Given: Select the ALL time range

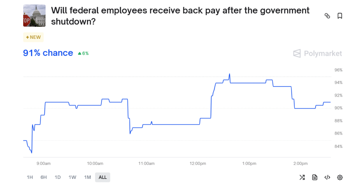Looking at the screenshot, I should tap(103, 177).
